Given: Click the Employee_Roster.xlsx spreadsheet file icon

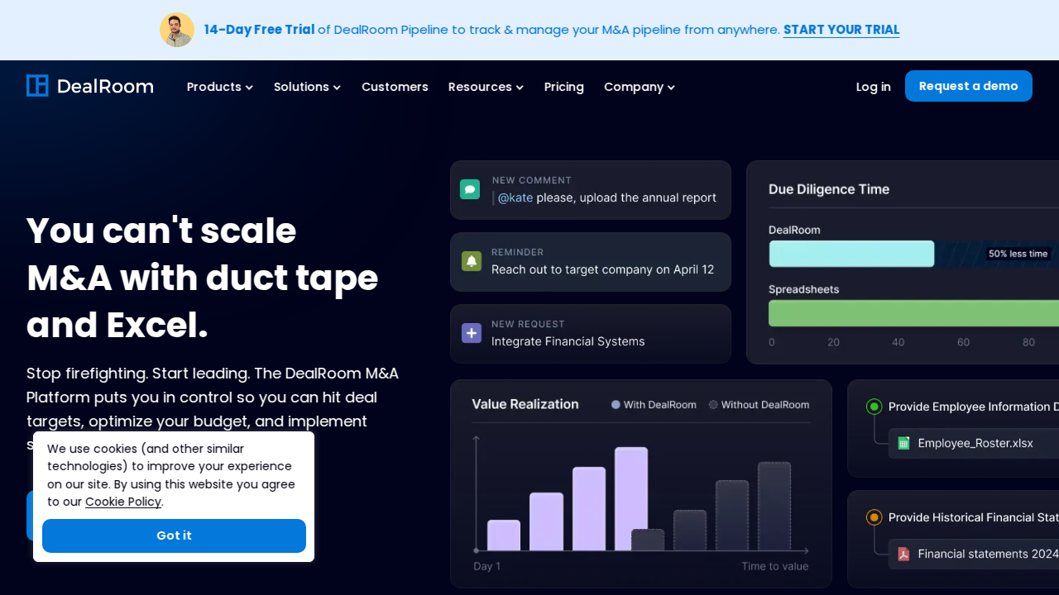Looking at the screenshot, I should point(904,443).
